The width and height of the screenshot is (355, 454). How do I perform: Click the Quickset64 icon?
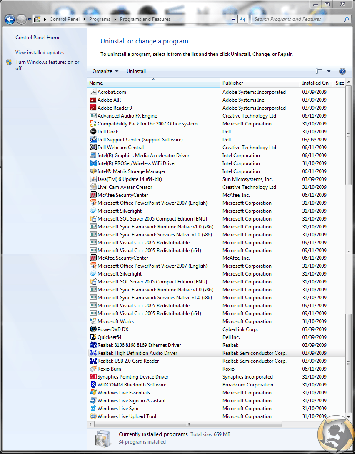point(93,337)
